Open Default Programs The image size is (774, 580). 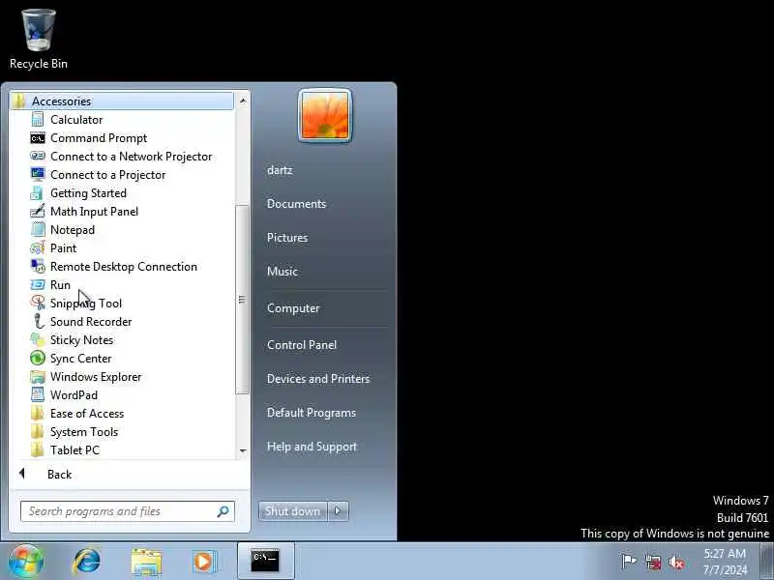tap(312, 413)
